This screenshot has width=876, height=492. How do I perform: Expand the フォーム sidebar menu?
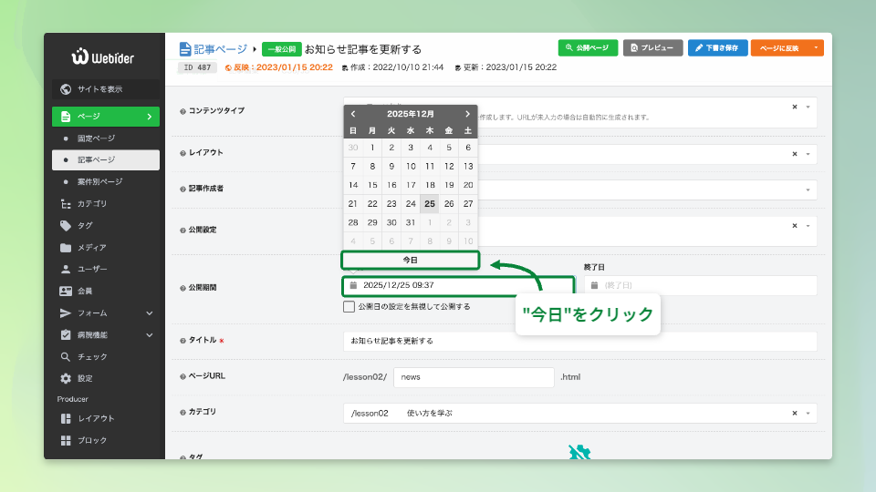click(150, 313)
